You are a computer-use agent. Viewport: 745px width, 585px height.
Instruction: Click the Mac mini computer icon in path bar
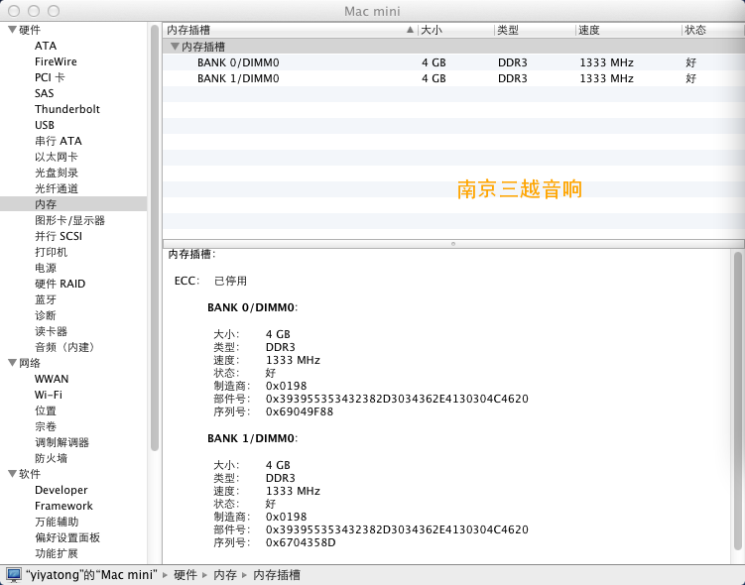coord(14,575)
